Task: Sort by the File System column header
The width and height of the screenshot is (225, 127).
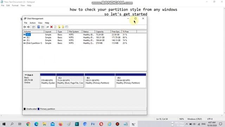Action: 75,31
